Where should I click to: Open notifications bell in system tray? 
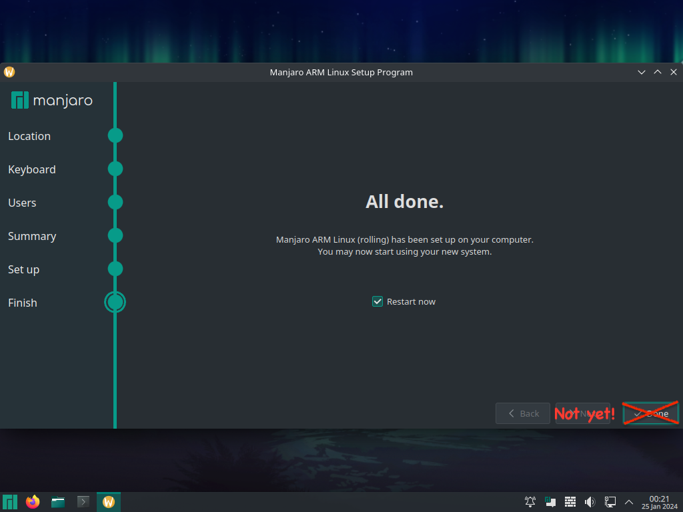click(530, 502)
